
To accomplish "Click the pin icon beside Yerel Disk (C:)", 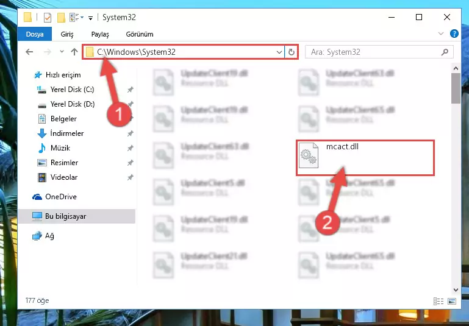I will [130, 90].
